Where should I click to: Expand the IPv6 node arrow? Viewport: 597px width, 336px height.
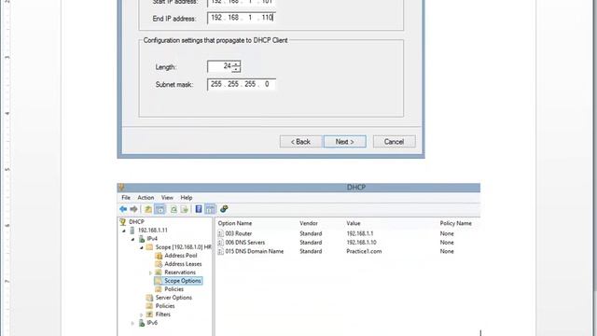[x=132, y=323]
